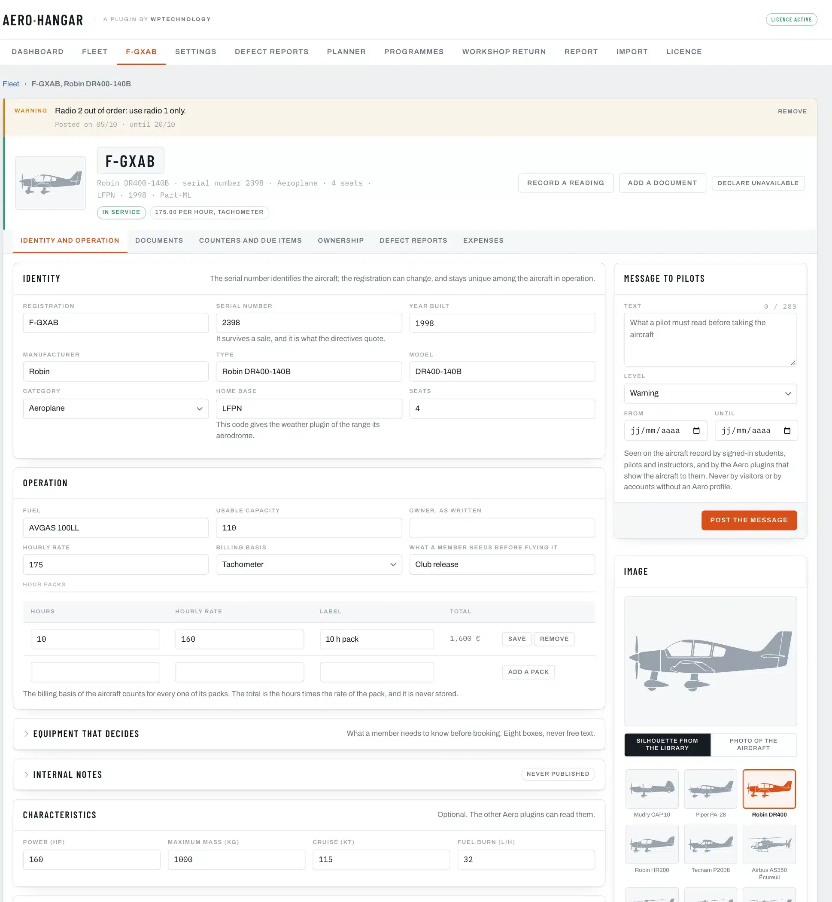
Task: Focus the Fuel Burn (L/H) field
Action: point(526,859)
